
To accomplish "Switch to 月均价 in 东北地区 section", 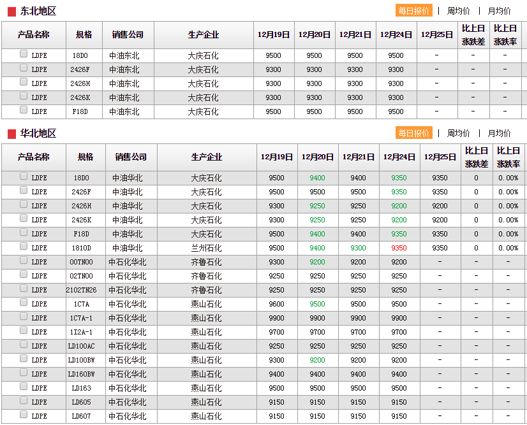I will click(499, 11).
